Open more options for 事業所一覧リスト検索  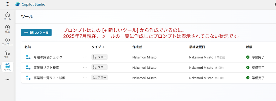point(85,78)
